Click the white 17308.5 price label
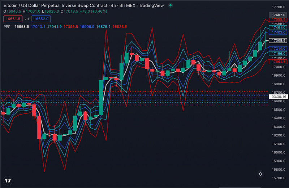 pos(278,40)
